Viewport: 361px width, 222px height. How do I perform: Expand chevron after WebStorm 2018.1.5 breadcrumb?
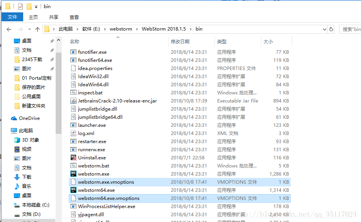tap(191, 29)
